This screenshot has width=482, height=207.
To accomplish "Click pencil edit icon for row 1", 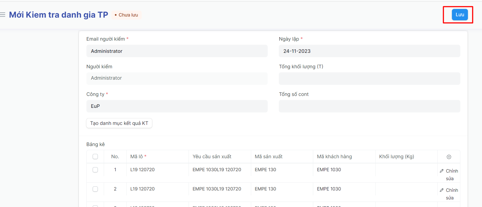I will click(442, 171).
